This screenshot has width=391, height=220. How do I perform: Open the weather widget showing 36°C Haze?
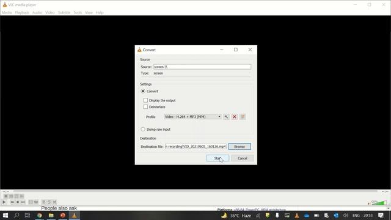click(236, 216)
